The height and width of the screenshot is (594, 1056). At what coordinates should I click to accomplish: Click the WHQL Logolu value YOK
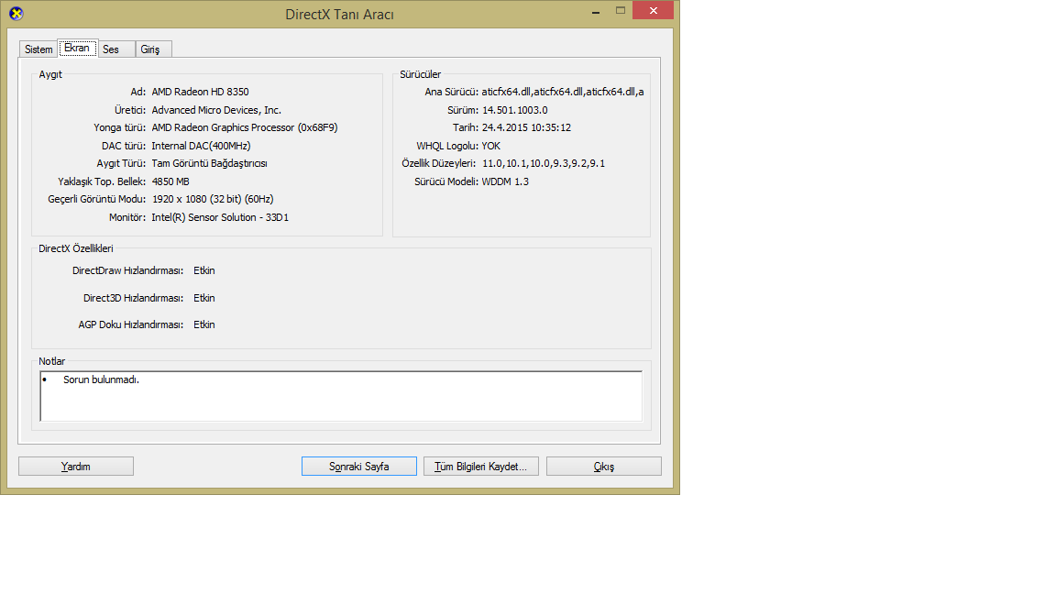[491, 146]
